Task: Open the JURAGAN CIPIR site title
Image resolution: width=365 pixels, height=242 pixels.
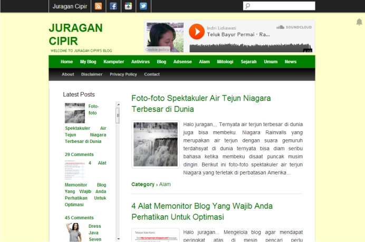Action: point(75,34)
